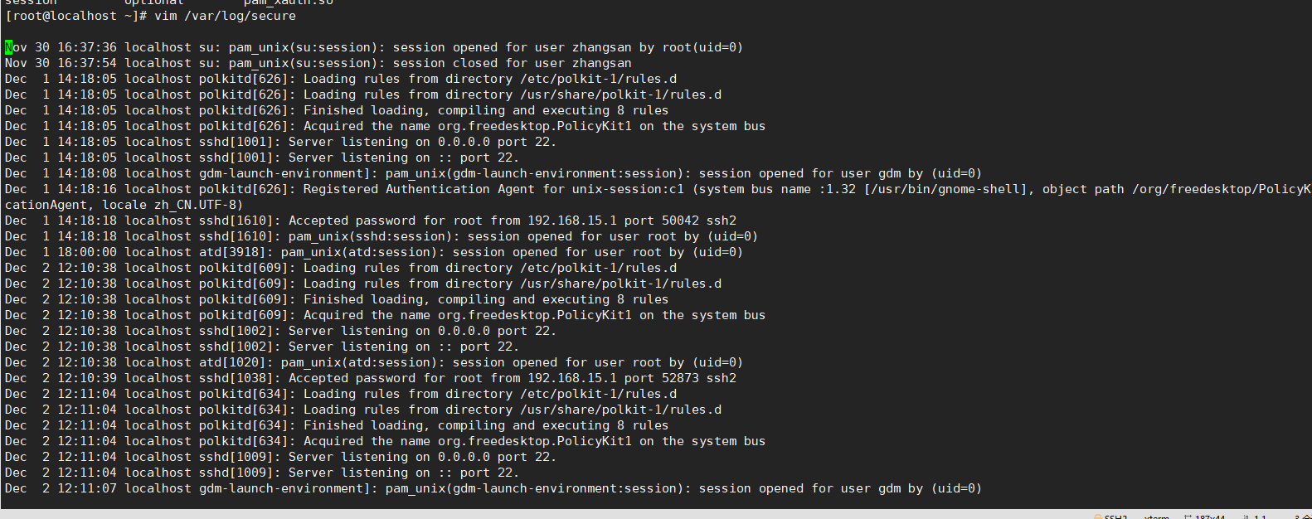Click the 18:00:00 timestamp
This screenshot has width=1312, height=519.
click(x=87, y=253)
